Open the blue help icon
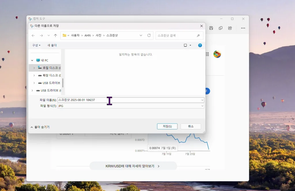Image resolution: width=295 pixels, height=191 pixels. click(x=200, y=45)
